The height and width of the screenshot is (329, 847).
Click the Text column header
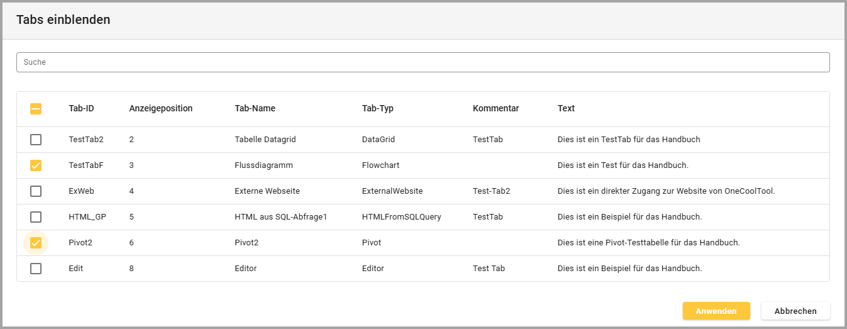[566, 108]
